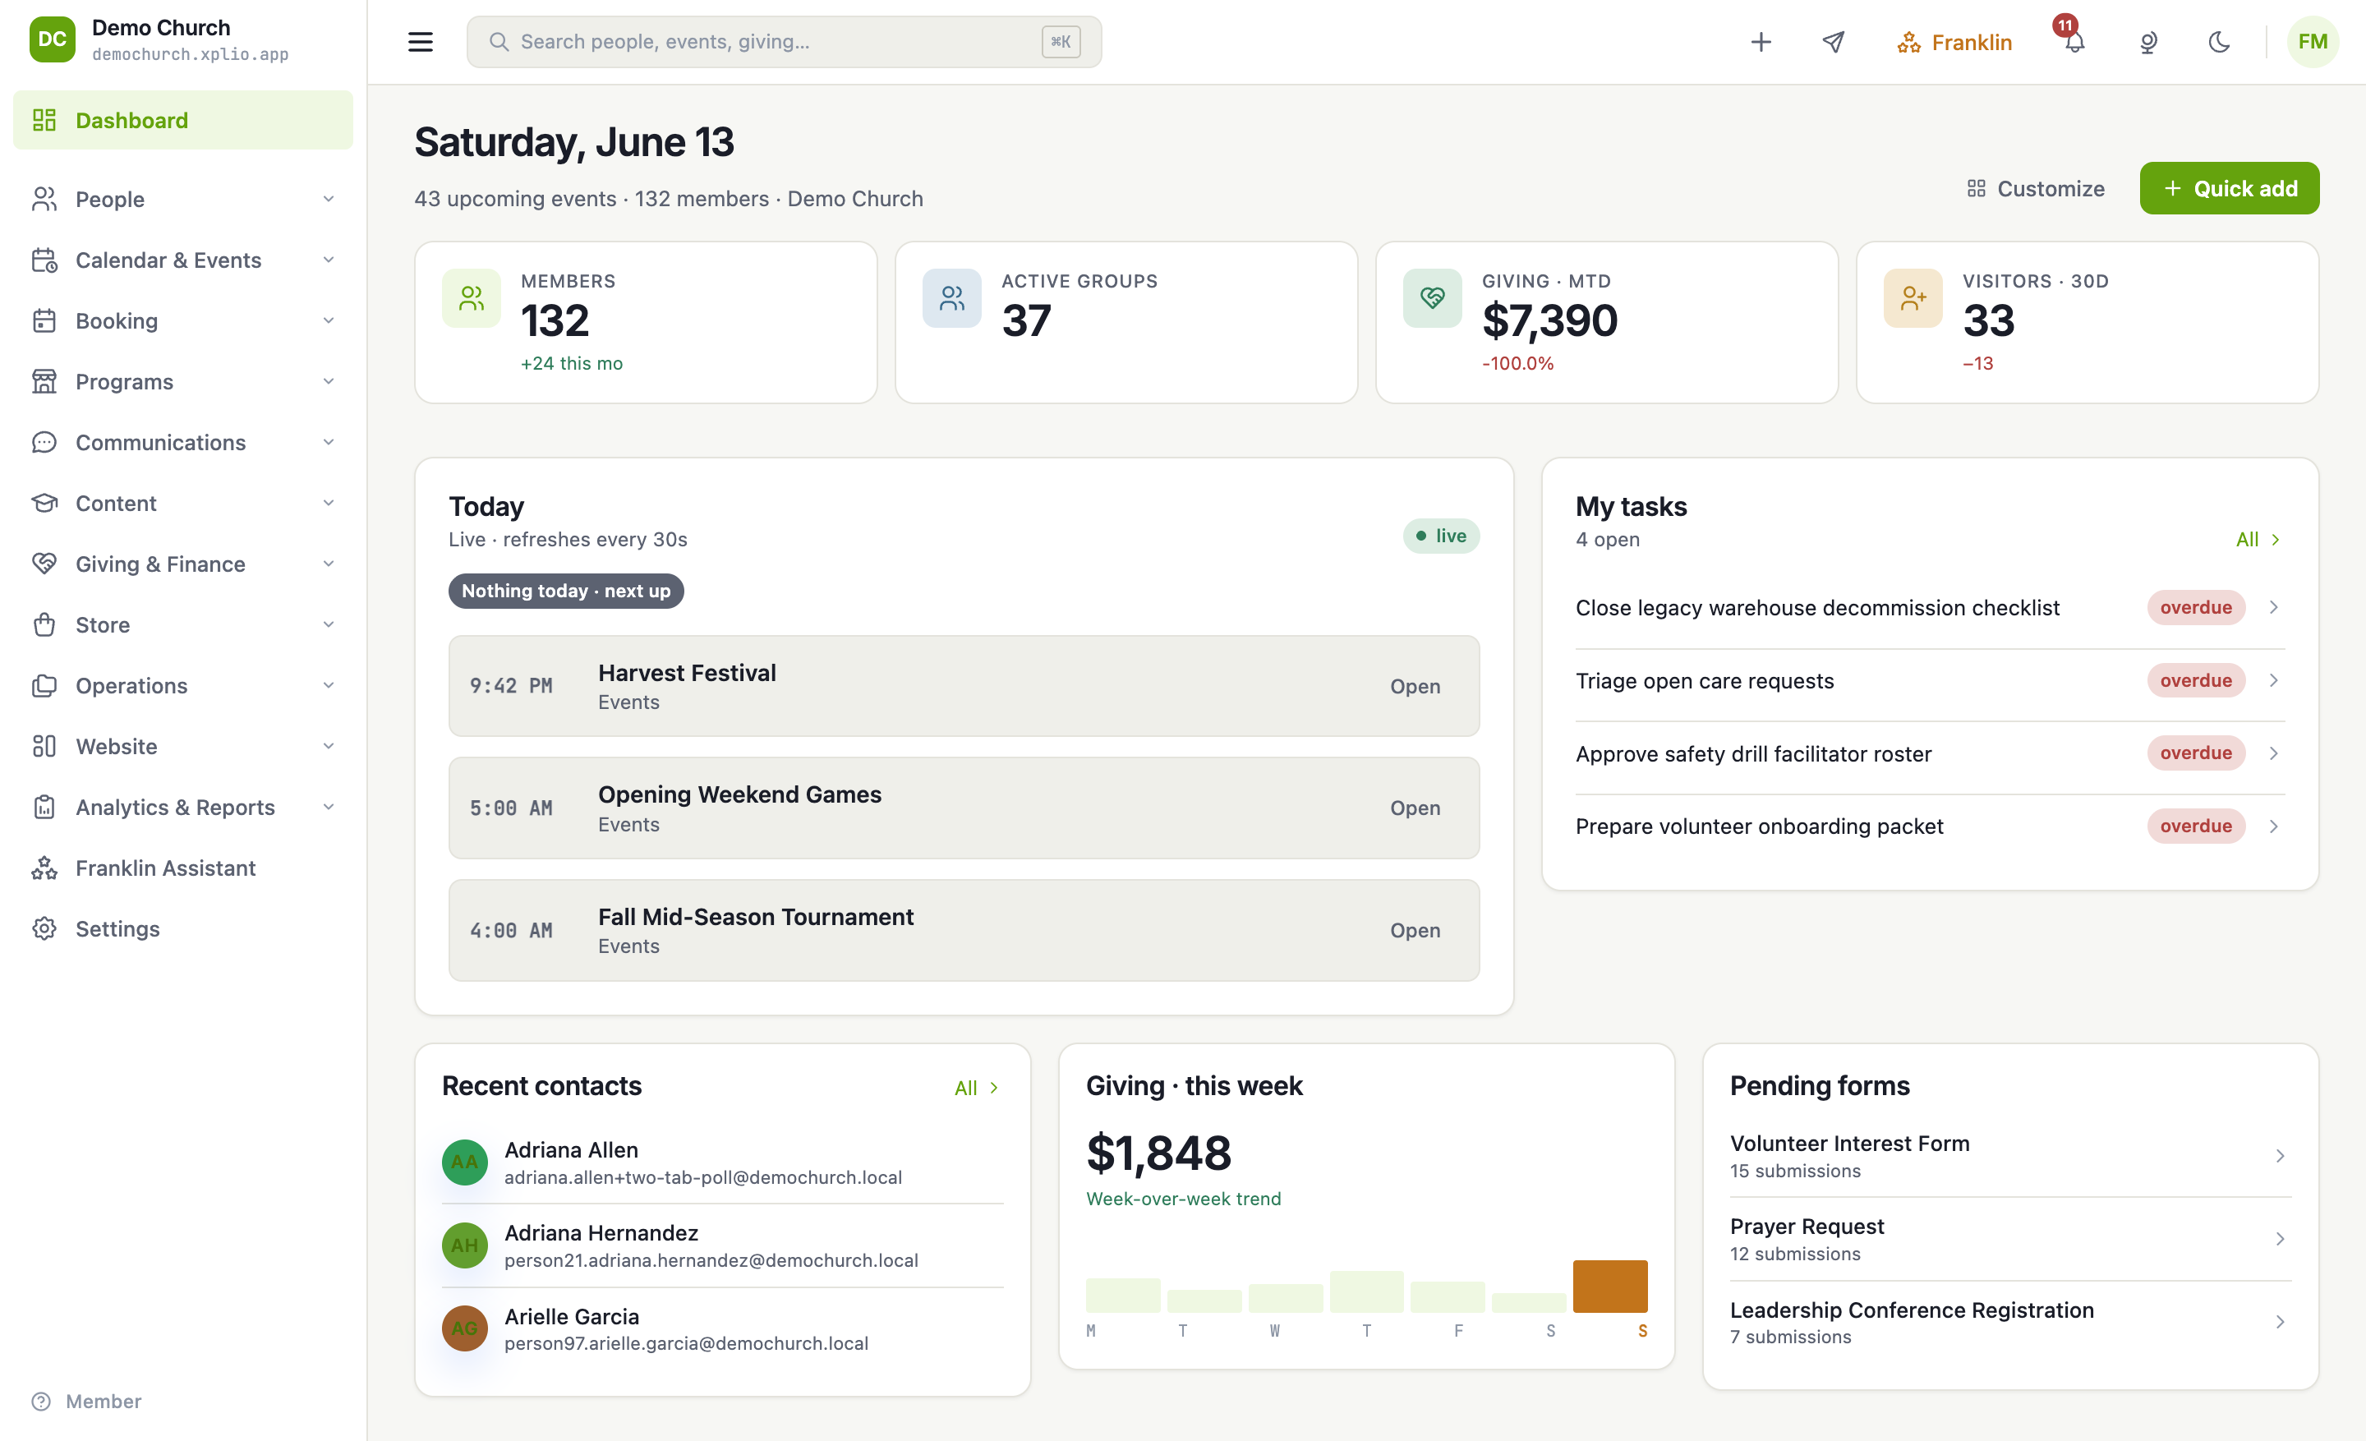Screen dimensions: 2366x1441
Task: Click the Content graduation cap icon
Action: coord(44,503)
